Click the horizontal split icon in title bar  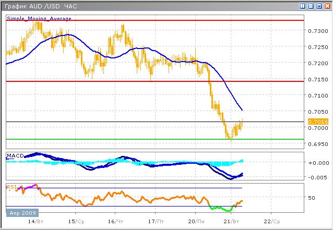coord(311,6)
